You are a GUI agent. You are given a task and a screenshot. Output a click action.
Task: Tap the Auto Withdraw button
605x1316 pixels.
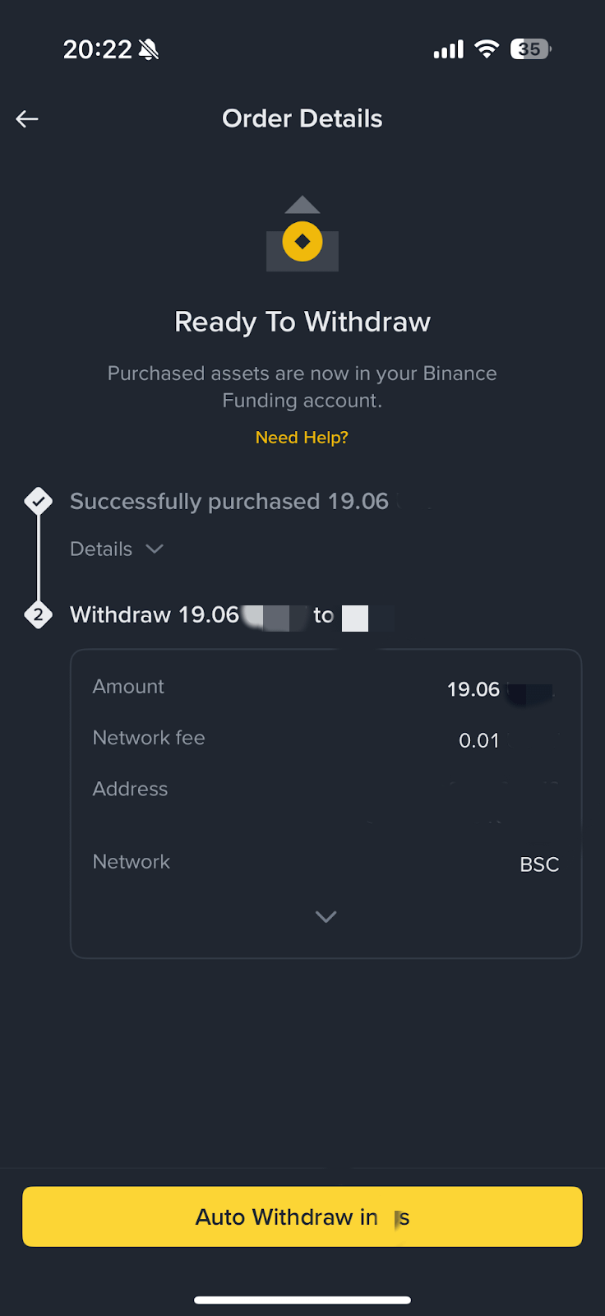[302, 1216]
